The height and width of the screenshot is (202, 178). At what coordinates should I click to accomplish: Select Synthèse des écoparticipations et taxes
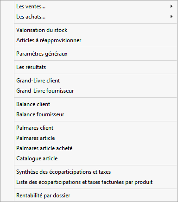[x=95, y=172]
